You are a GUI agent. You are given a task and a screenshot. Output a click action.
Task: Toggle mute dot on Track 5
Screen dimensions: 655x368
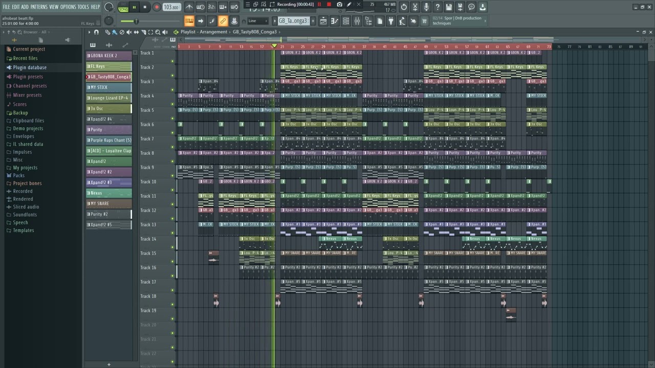172,118
